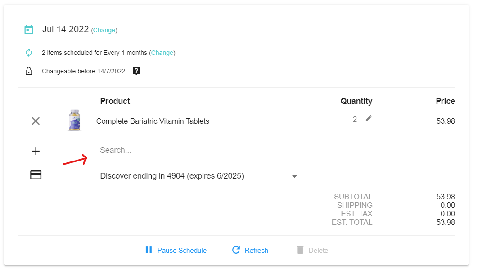
Task: Click the Pause Schedule button
Action: 176,251
